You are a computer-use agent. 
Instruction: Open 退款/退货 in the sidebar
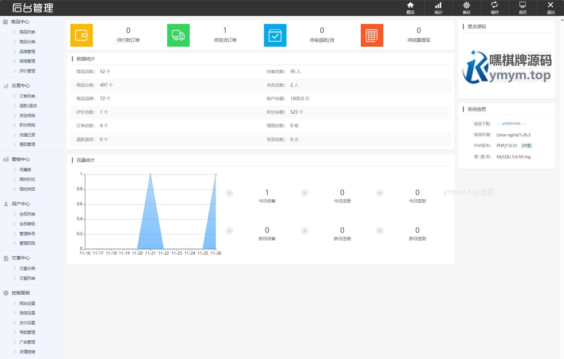[x=28, y=106]
